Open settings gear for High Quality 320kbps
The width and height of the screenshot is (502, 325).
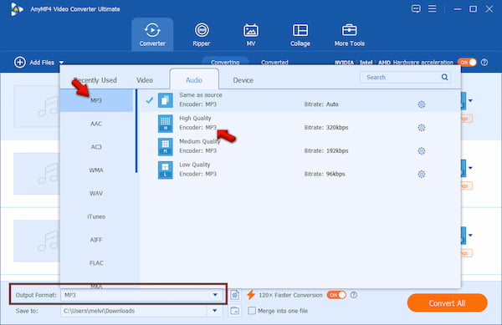click(422, 128)
